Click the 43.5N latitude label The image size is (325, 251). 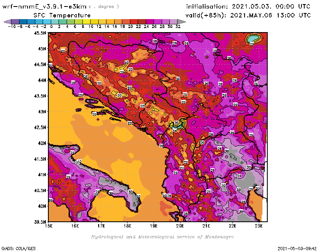[x=40, y=96]
